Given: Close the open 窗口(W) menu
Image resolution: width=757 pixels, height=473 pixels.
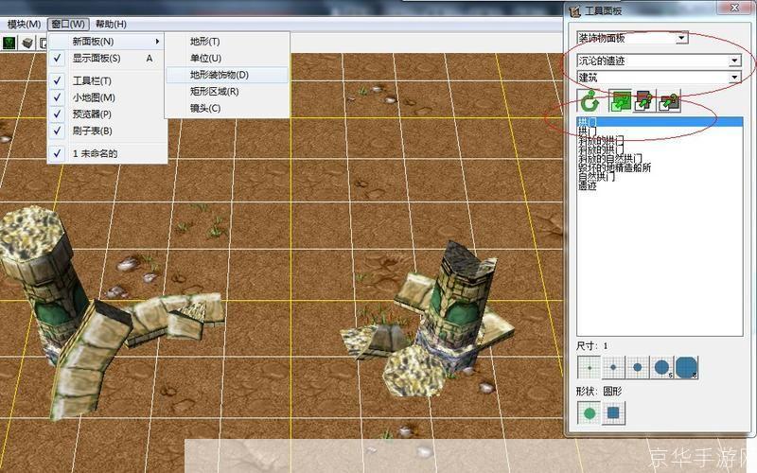Looking at the screenshot, I should (x=68, y=24).
